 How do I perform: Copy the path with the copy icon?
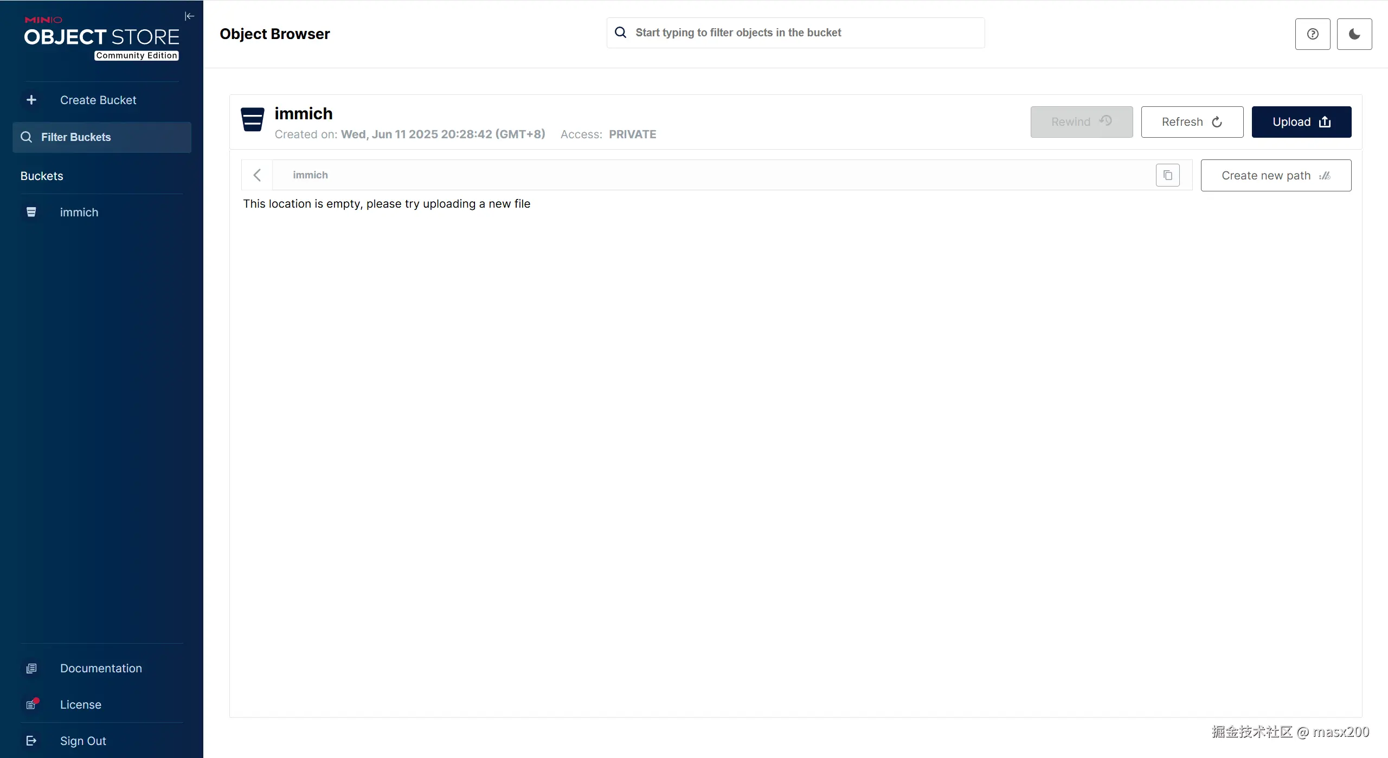1168,175
